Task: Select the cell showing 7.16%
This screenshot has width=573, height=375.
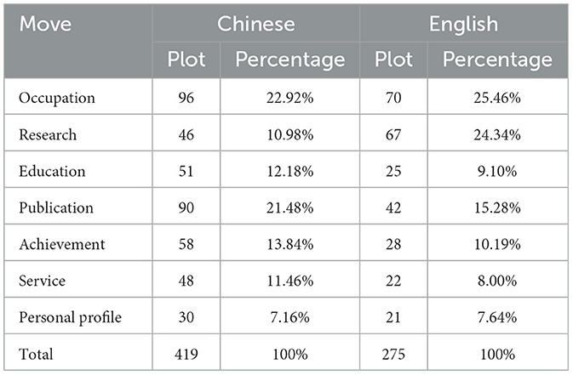Action: pyautogui.click(x=289, y=317)
